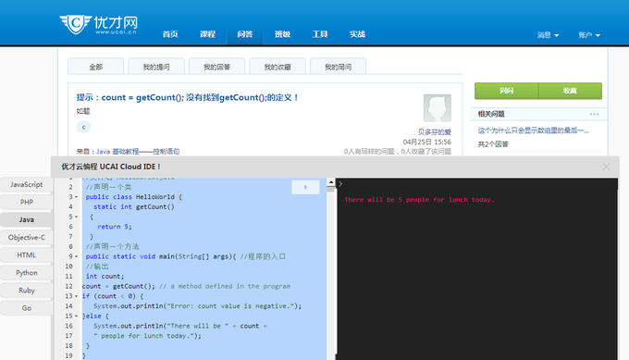Open Java 基础教程 source link
The image size is (629, 360).
point(138,151)
